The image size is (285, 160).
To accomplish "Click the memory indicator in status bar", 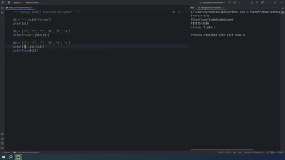I will point(277,152).
